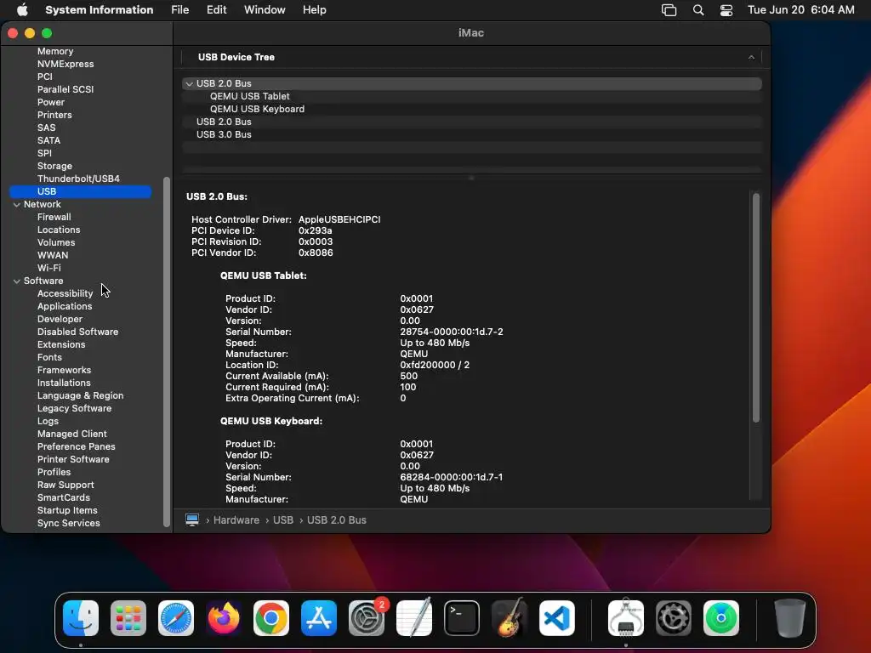Image resolution: width=871 pixels, height=653 pixels.
Task: Click the tablet serial number 28754-0000:00:1d.7-2
Action: [x=452, y=332]
